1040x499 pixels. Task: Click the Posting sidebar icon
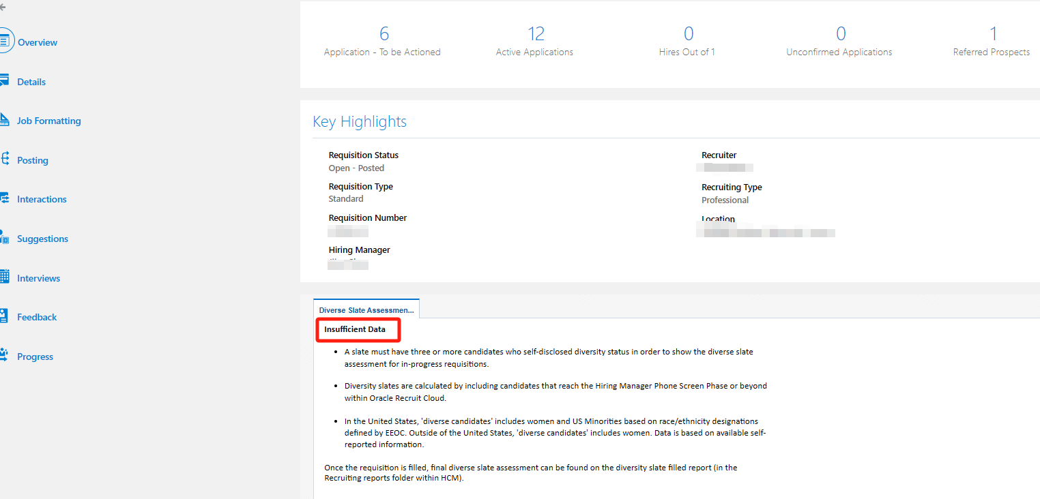pos(4,159)
